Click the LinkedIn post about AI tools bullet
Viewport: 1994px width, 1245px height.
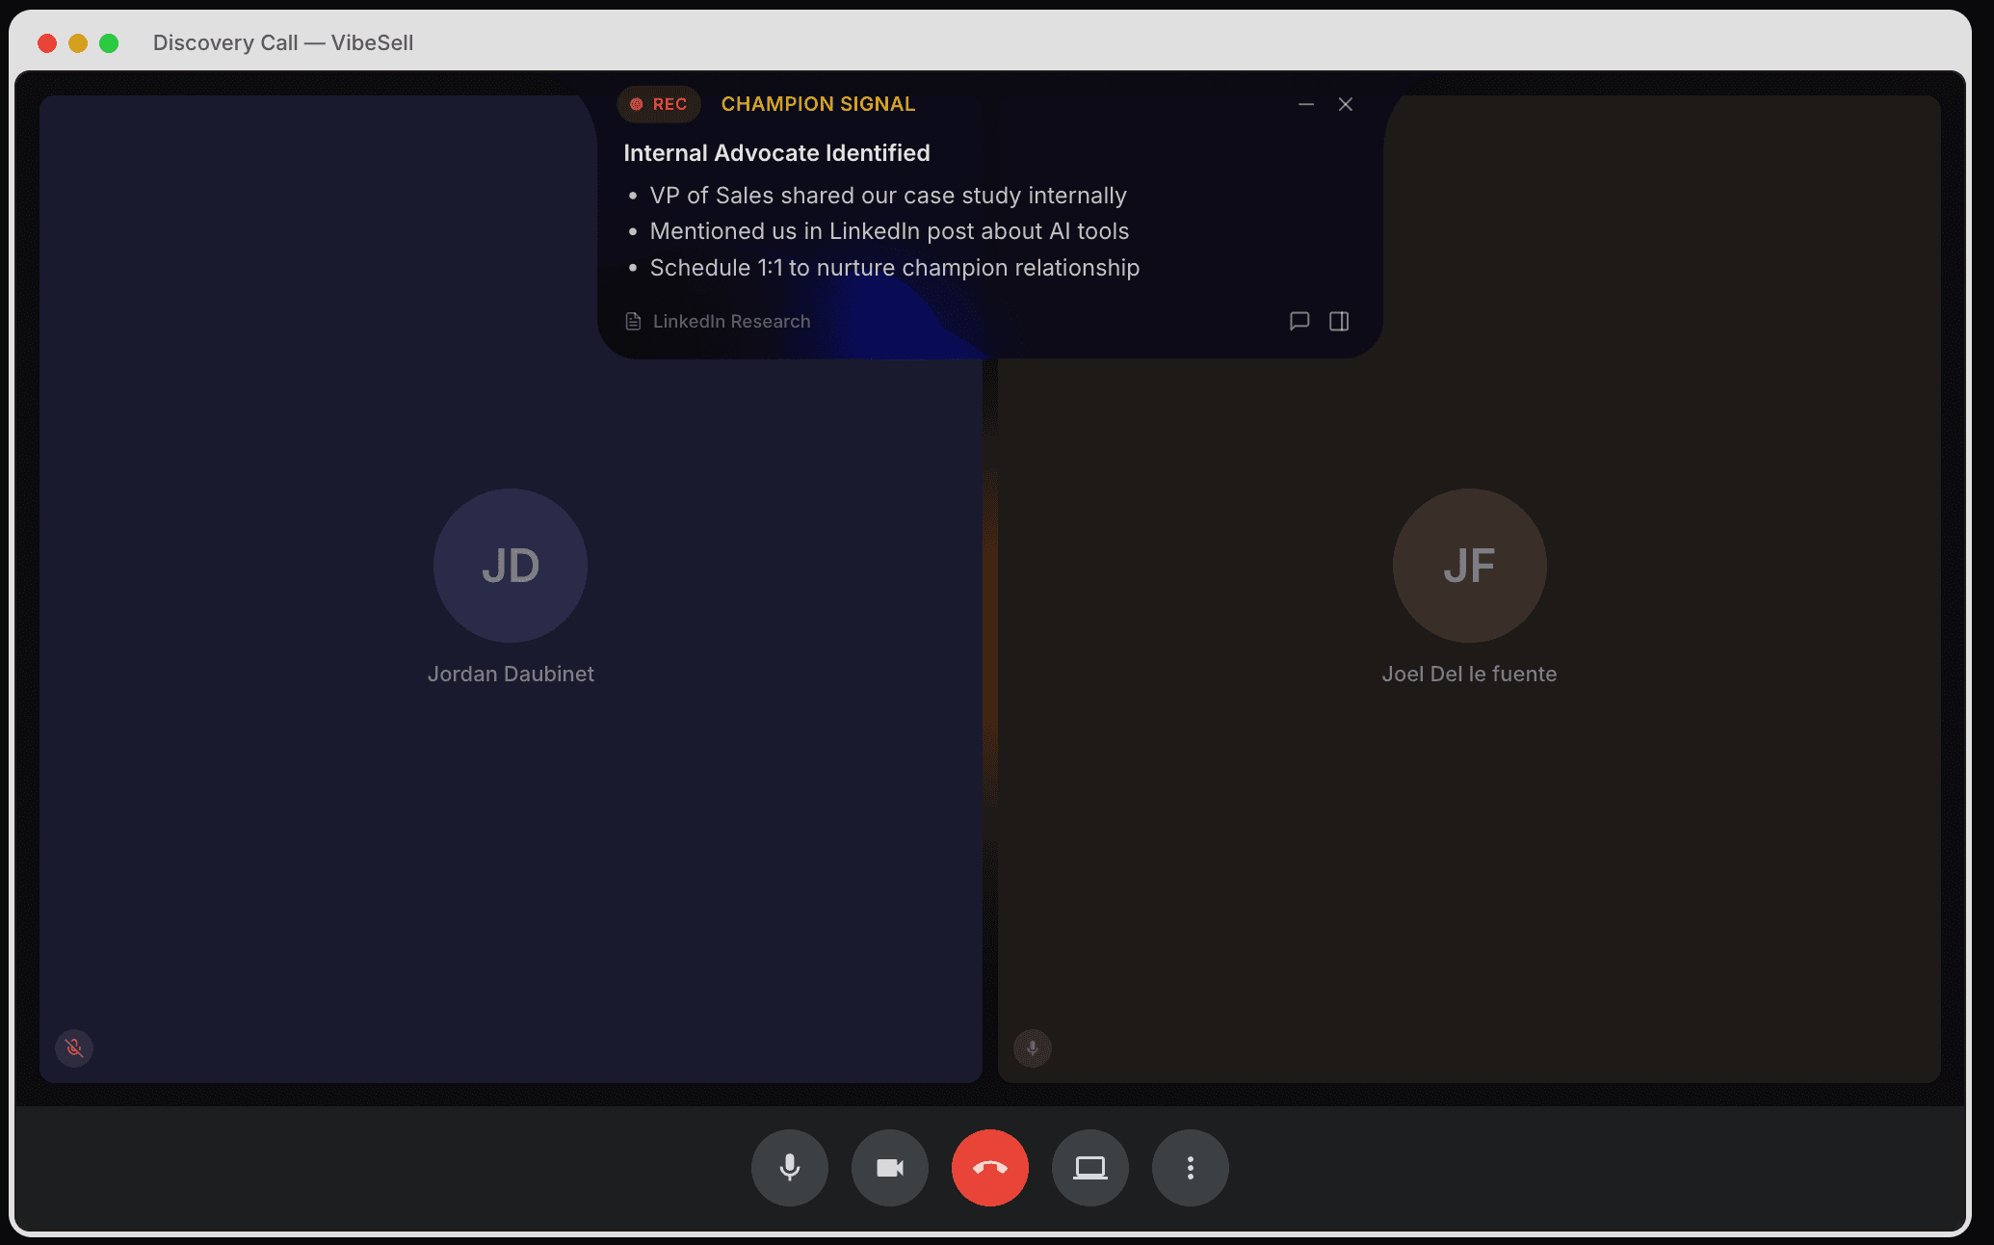889,231
